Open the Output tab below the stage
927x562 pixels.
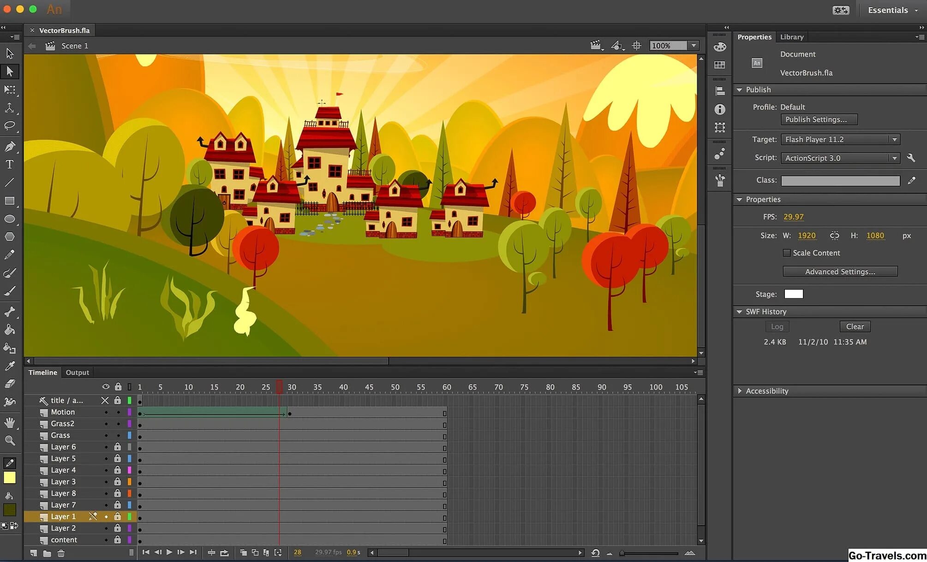click(77, 372)
